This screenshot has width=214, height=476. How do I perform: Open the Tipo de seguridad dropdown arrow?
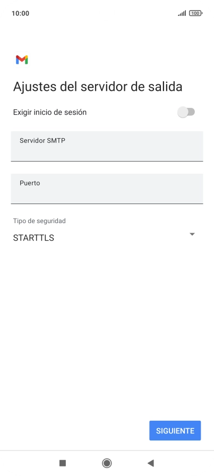coord(192,234)
